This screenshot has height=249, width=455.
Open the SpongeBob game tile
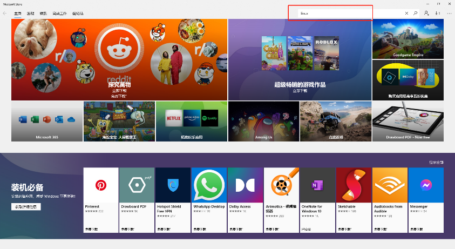coord(119,122)
